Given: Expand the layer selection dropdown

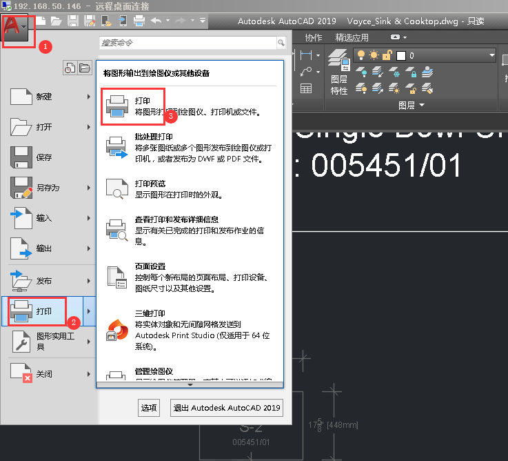Looking at the screenshot, I should click(491, 55).
